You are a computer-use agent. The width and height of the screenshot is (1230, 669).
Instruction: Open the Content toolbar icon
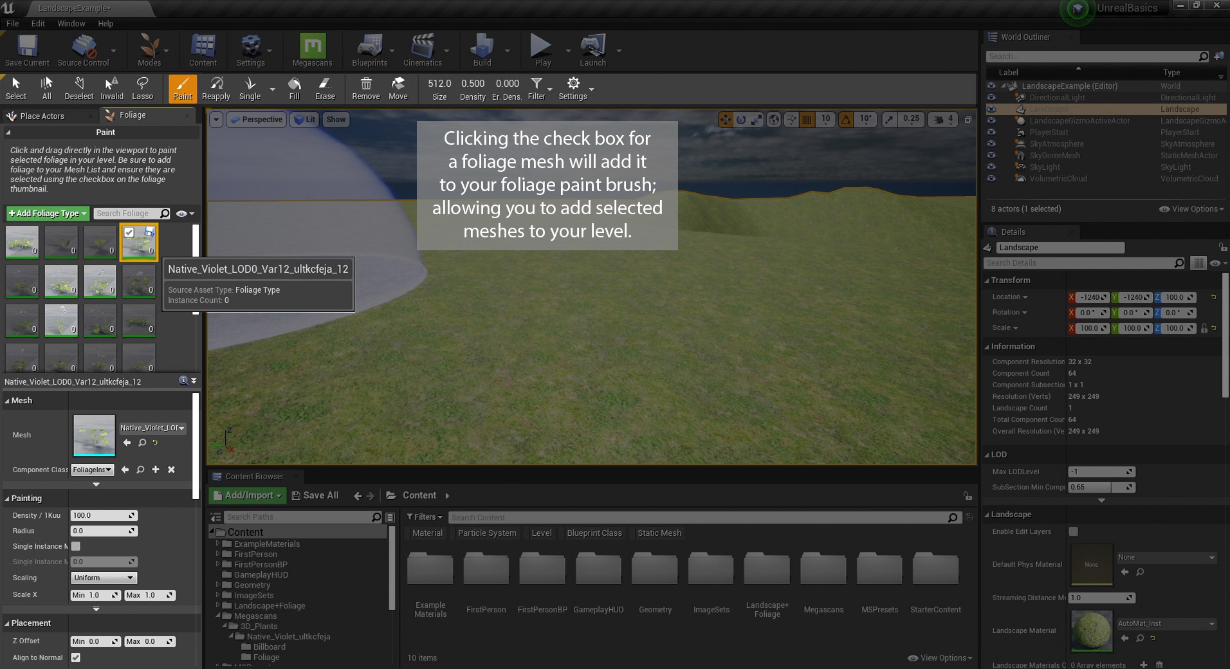point(203,50)
